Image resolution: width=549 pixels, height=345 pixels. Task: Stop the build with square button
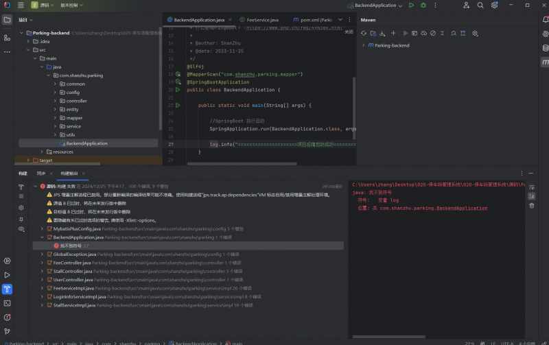21,196
